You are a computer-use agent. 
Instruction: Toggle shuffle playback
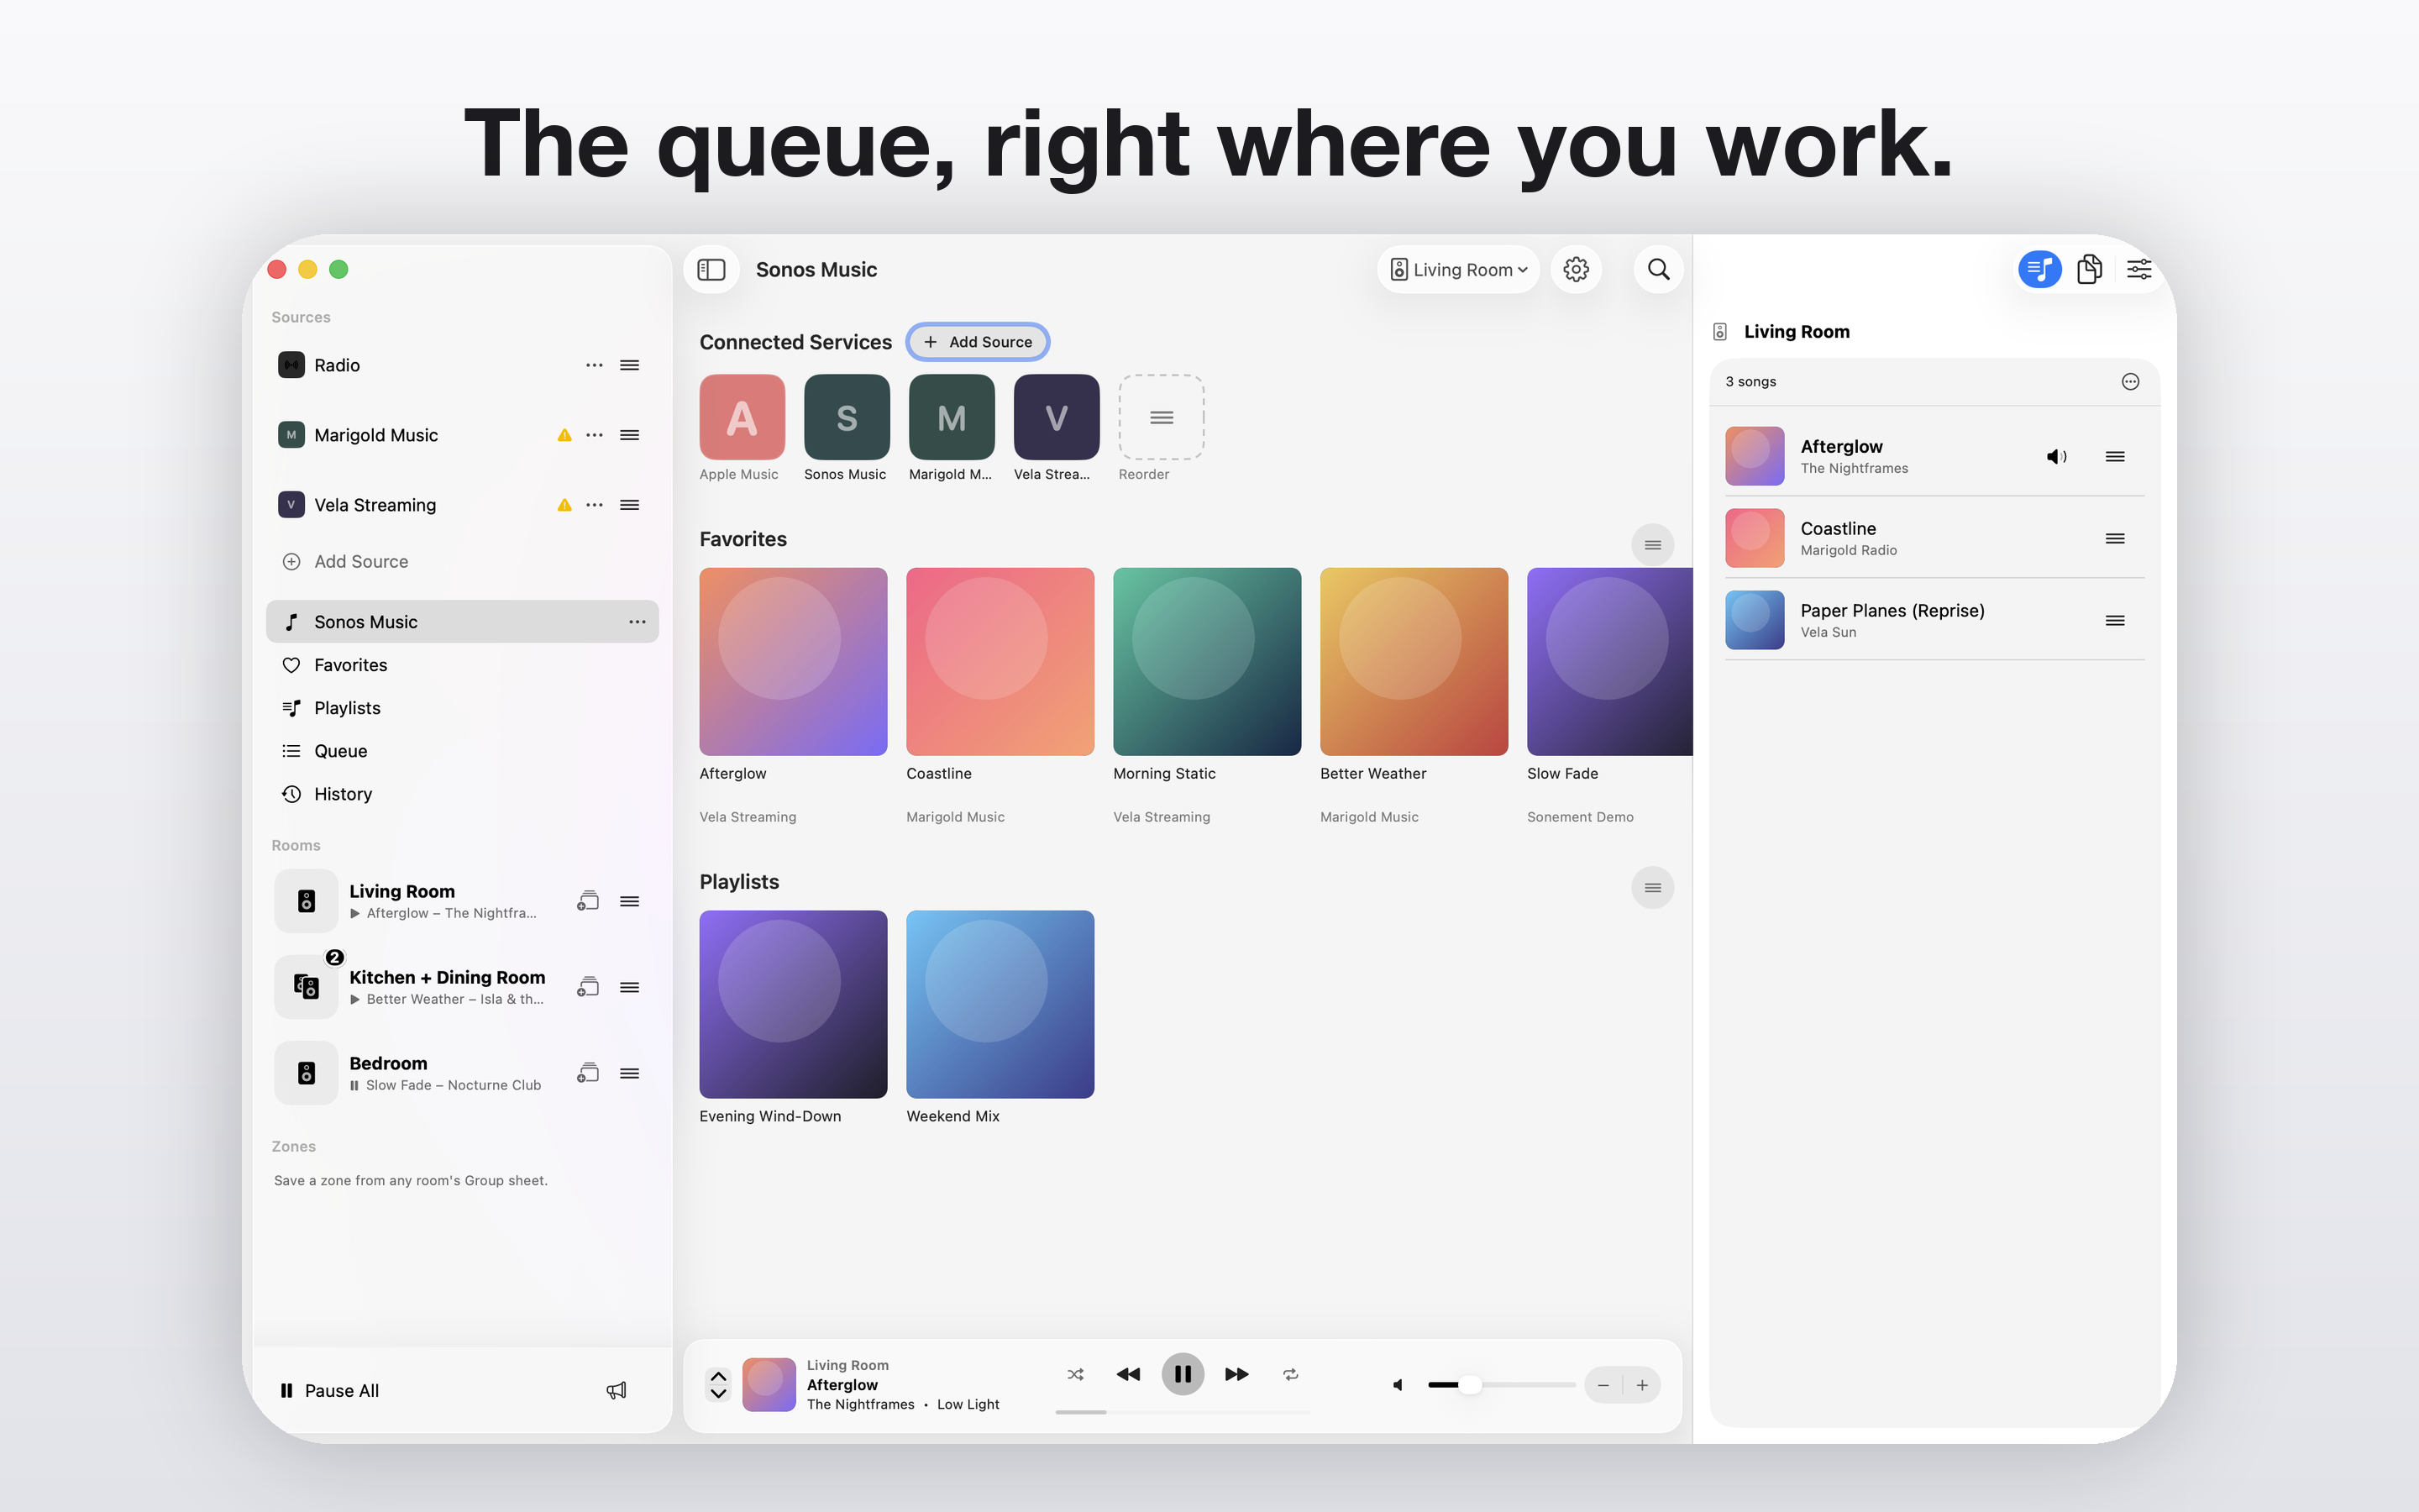click(1076, 1374)
